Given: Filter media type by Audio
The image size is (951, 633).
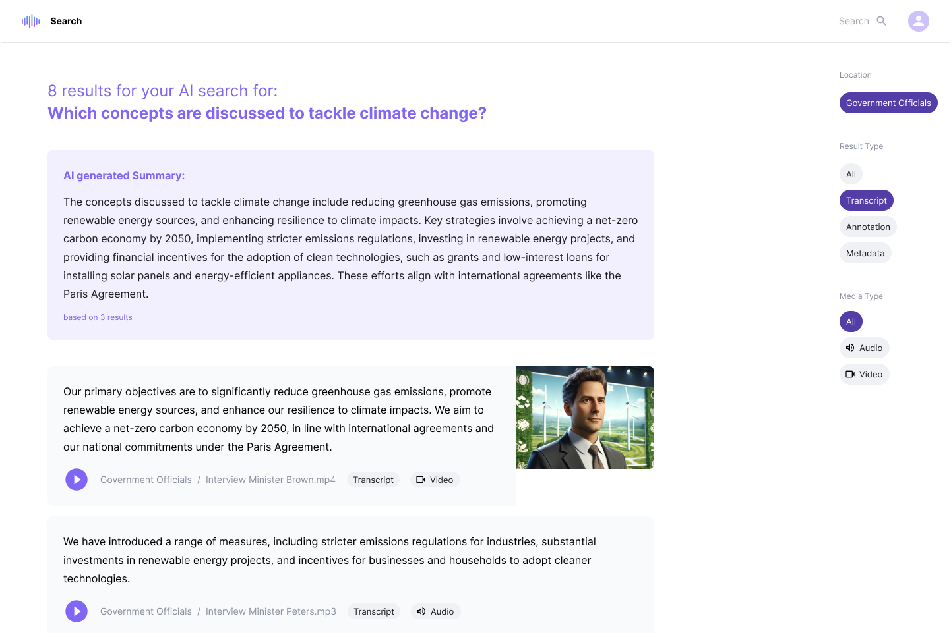Looking at the screenshot, I should coord(864,348).
